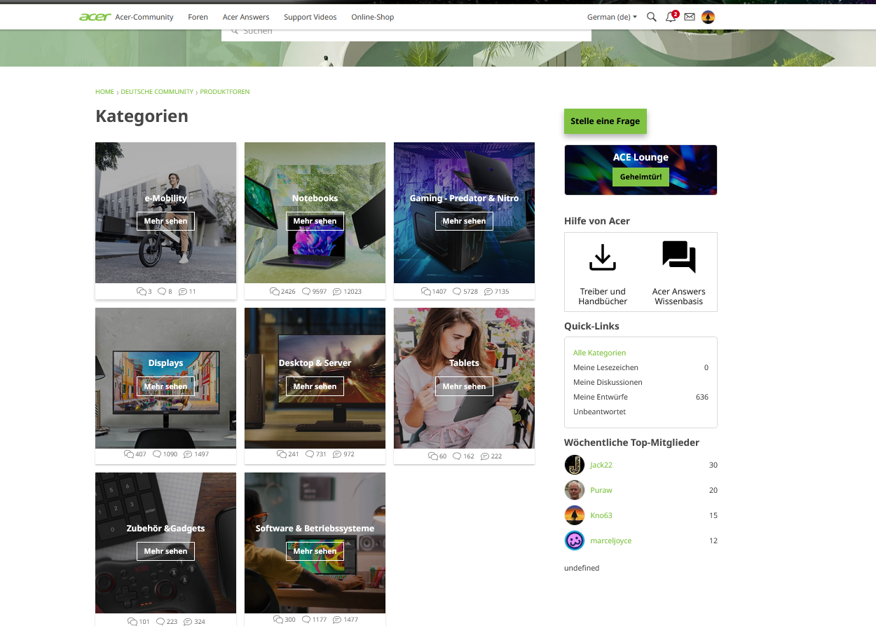The height and width of the screenshot is (626, 876).
Task: Open the Kno63 username link
Action: point(601,516)
